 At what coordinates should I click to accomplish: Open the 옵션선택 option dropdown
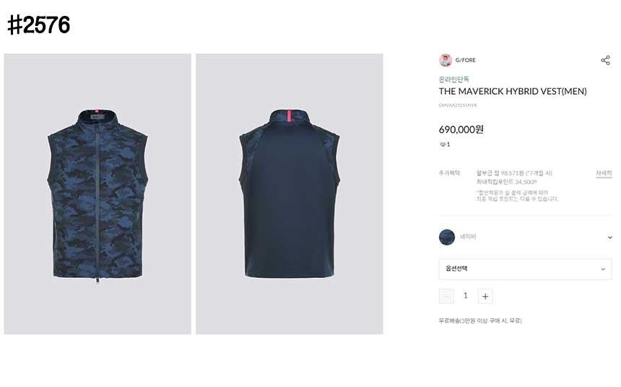(525, 269)
